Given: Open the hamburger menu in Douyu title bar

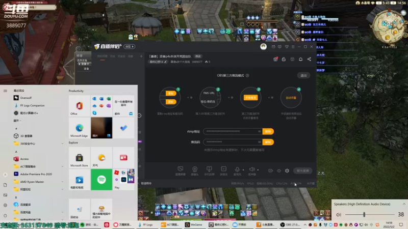Looking at the screenshot, I should point(293,47).
